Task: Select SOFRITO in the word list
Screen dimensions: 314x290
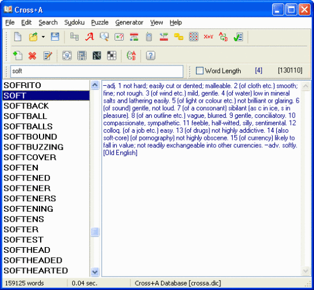Action: [46, 85]
